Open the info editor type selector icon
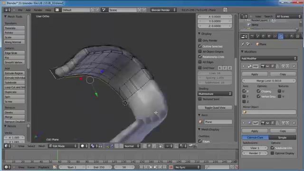 tap(8, 10)
